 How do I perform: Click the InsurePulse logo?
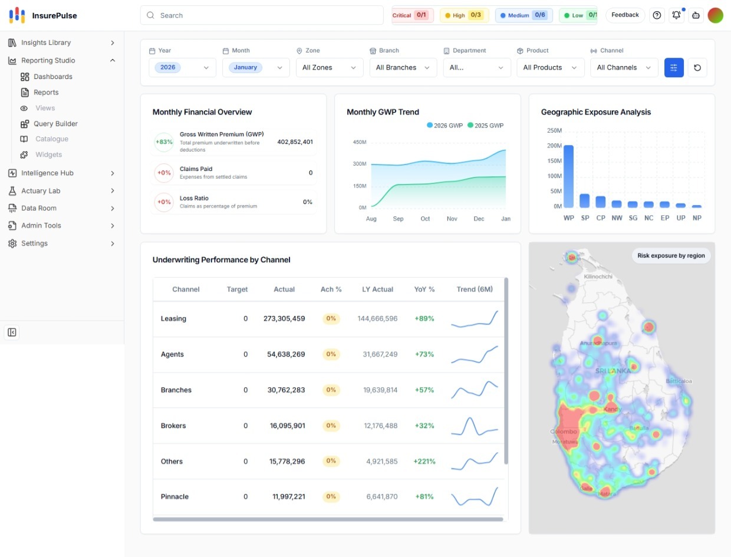click(43, 15)
